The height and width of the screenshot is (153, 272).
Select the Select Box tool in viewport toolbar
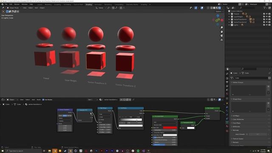(7, 11)
